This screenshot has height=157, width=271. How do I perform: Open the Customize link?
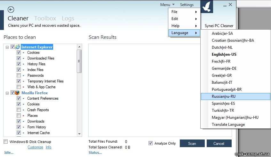click(x=35, y=147)
